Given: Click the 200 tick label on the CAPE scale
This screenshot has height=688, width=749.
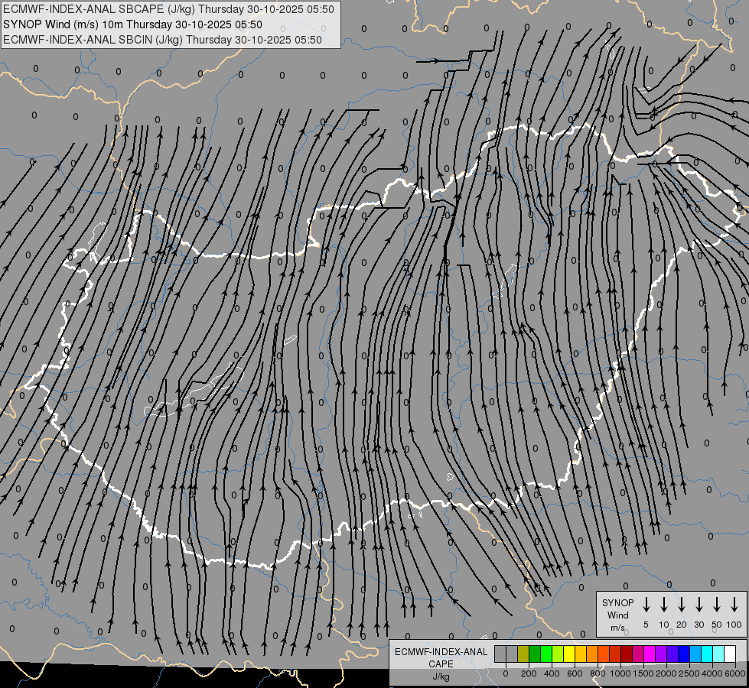Looking at the screenshot, I should tap(529, 673).
